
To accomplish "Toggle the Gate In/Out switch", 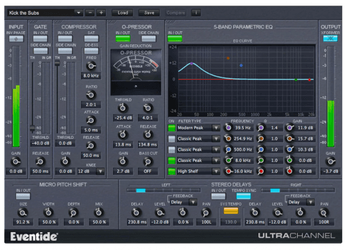I will [40, 39].
